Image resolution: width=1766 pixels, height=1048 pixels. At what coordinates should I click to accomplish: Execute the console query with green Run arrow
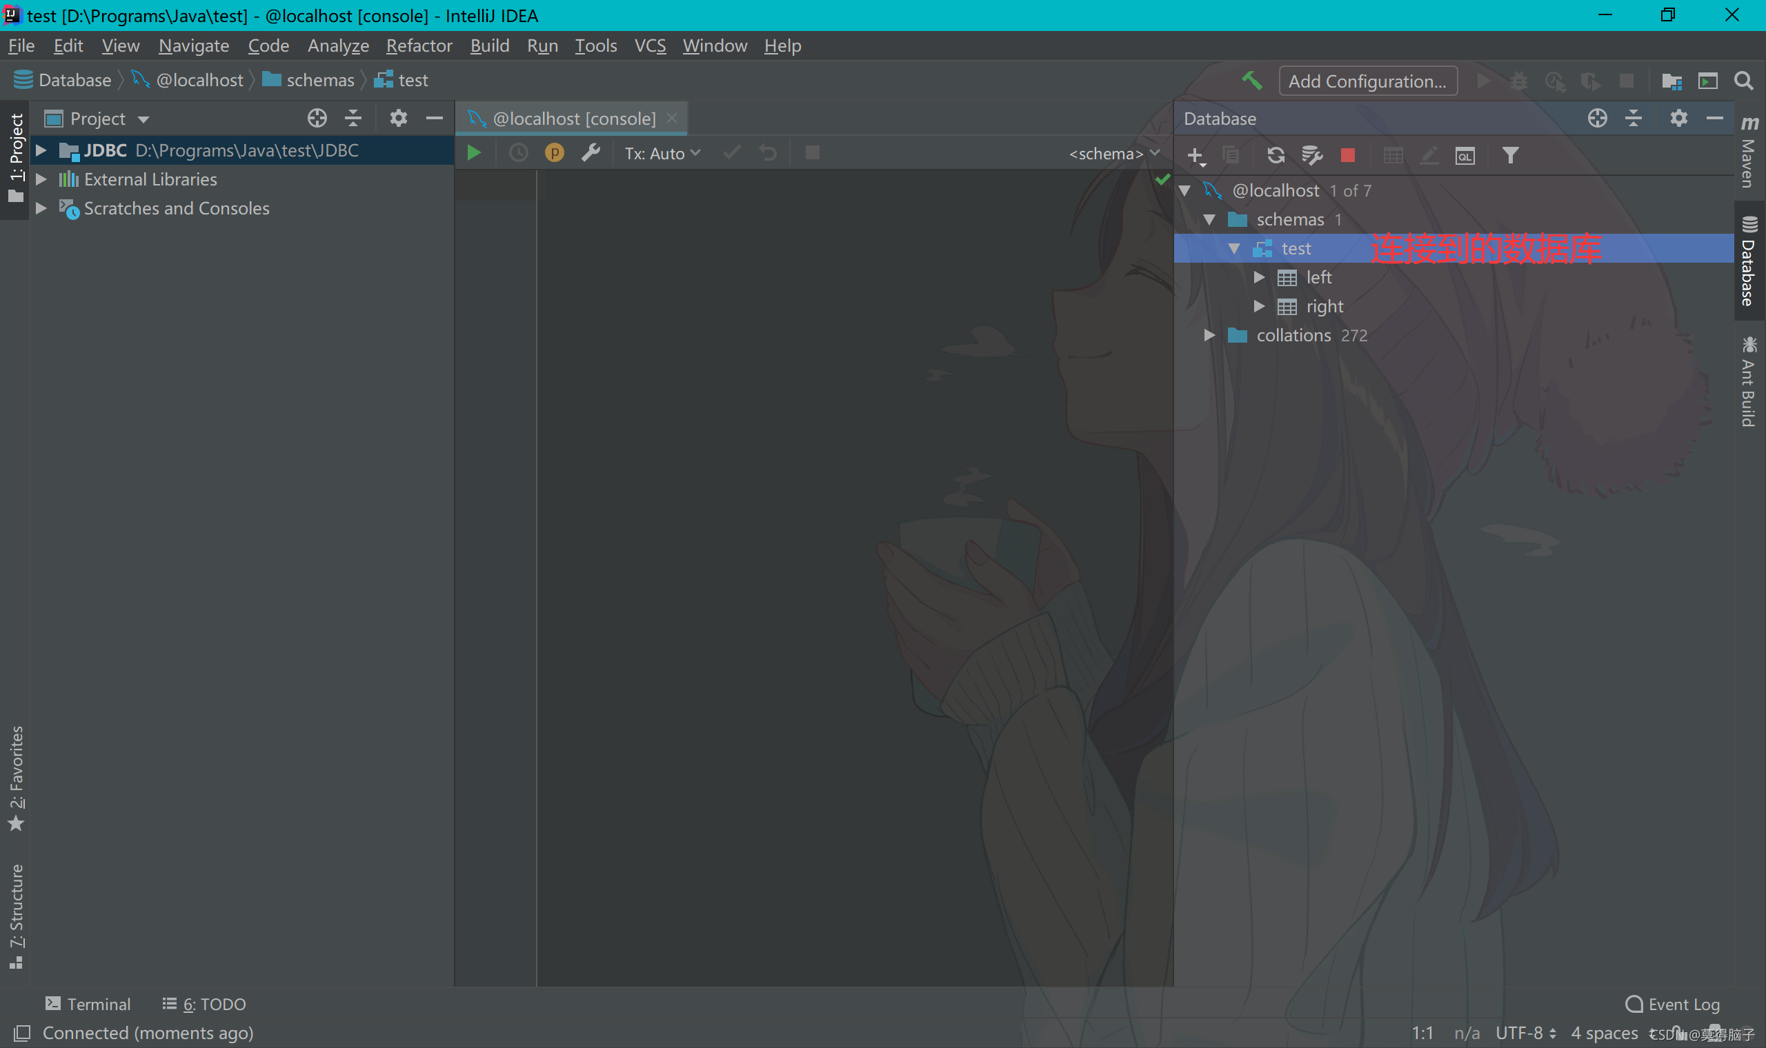pyautogui.click(x=474, y=152)
